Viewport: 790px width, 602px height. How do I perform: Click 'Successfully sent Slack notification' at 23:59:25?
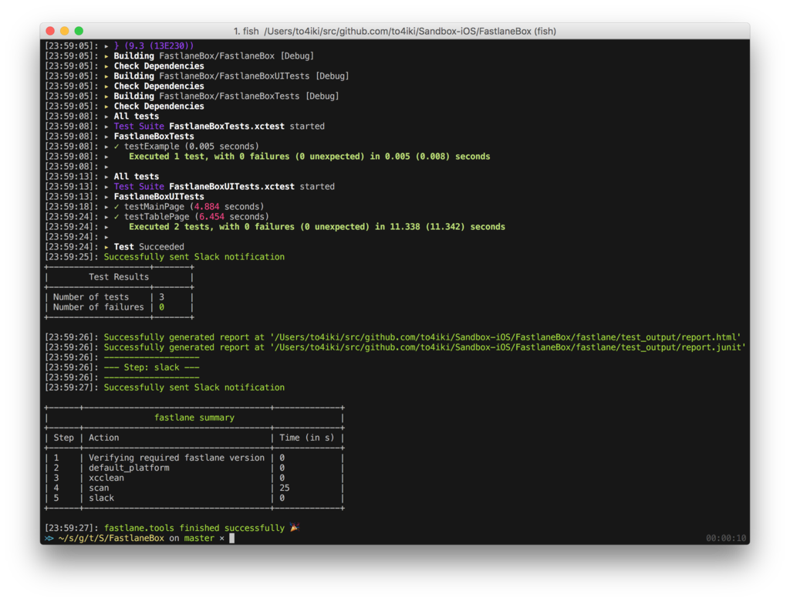(194, 257)
